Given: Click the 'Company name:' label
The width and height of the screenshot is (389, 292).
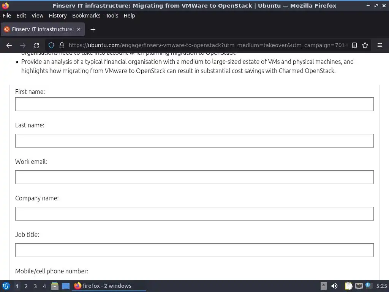Looking at the screenshot, I should tap(37, 198).
